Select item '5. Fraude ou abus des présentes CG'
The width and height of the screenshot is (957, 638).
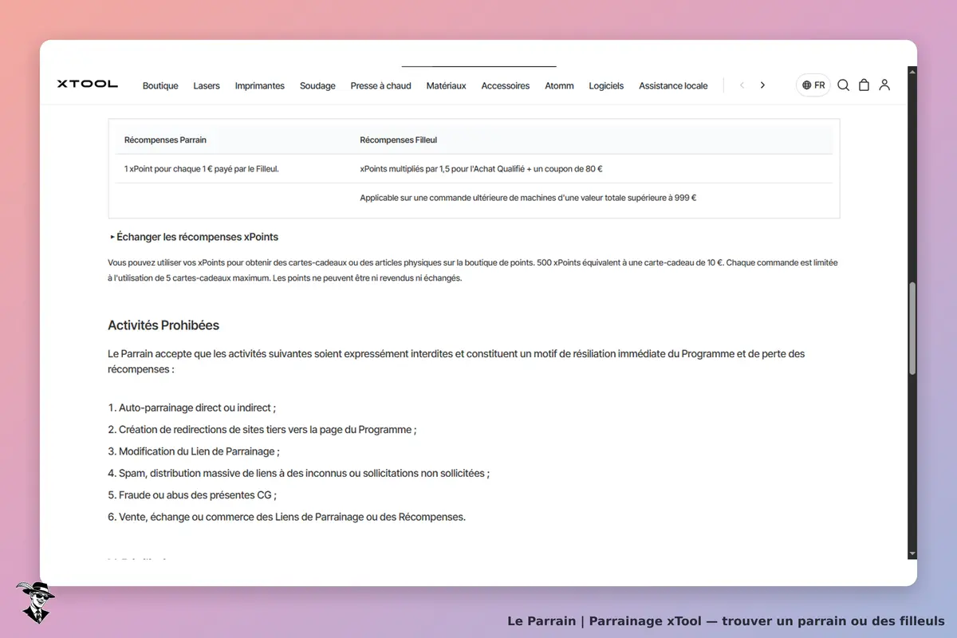tap(192, 495)
